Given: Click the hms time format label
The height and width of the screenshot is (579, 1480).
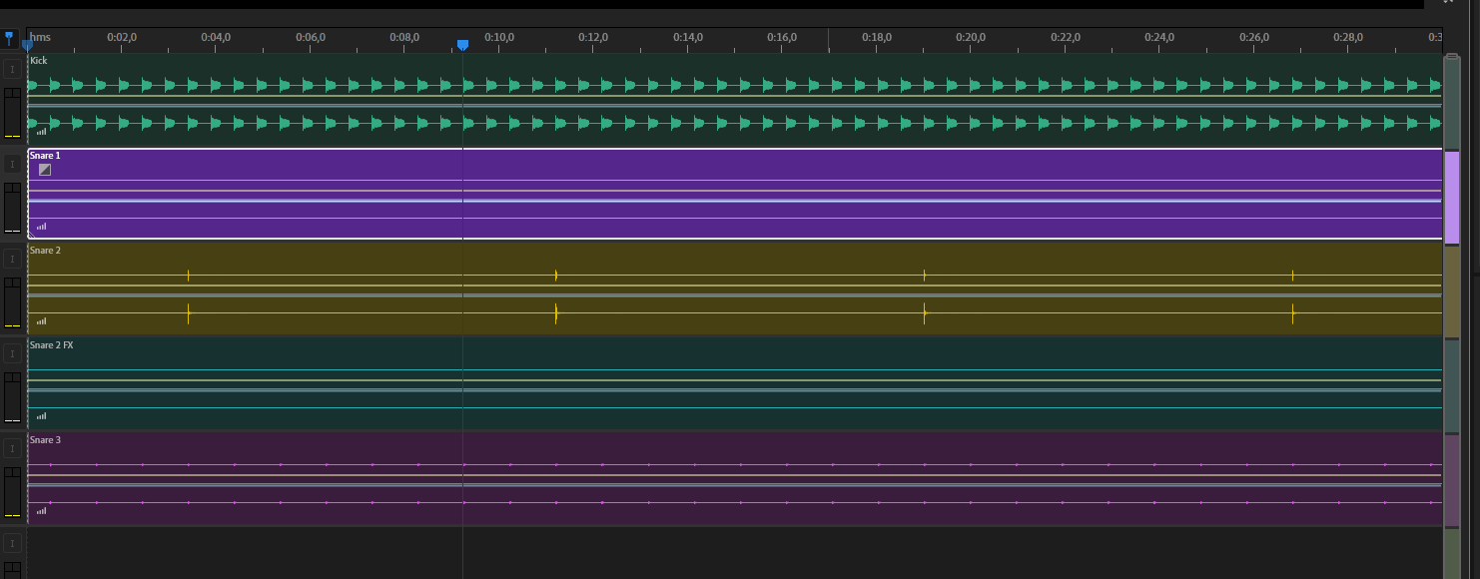Looking at the screenshot, I should tap(40, 38).
